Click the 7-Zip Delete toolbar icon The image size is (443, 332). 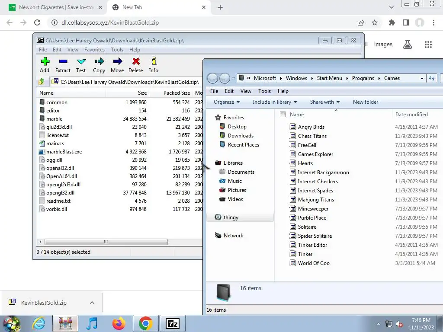[135, 65]
